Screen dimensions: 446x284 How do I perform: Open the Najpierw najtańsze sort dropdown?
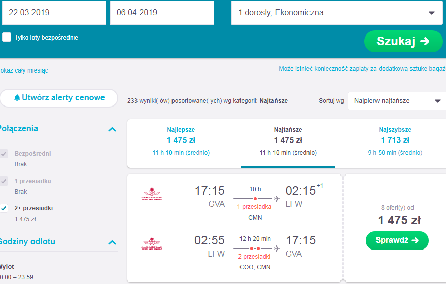click(x=397, y=101)
